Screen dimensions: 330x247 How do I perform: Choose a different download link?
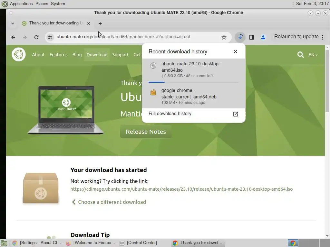[109, 202]
